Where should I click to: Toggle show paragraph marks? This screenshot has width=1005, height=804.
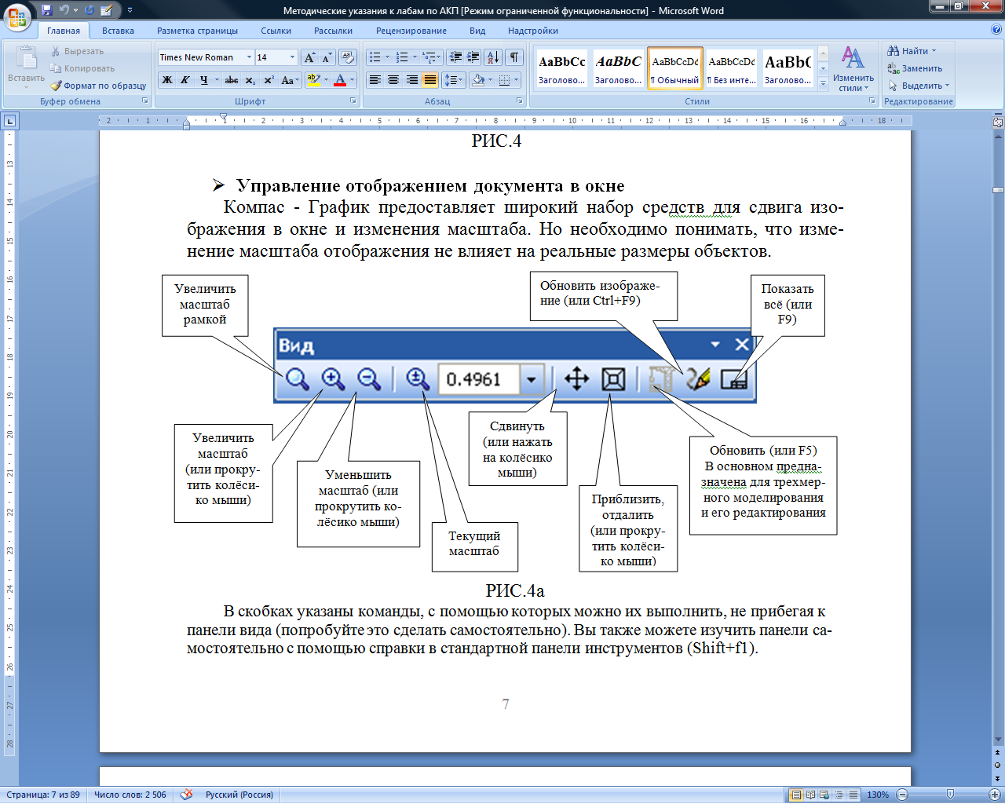point(514,57)
